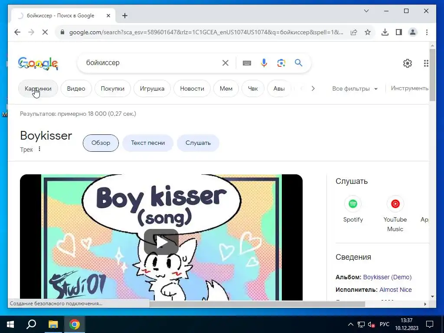The width and height of the screenshot is (444, 333).
Task: Switch to the Видео filter
Action: [x=76, y=88]
